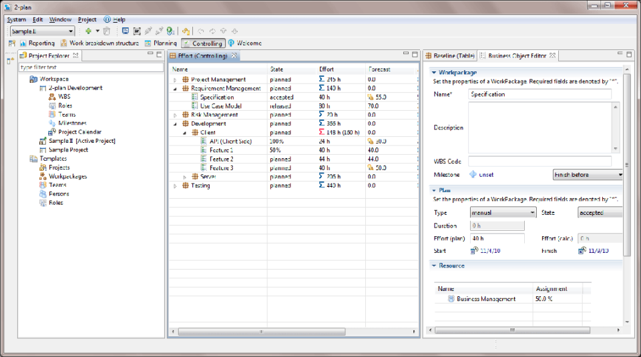Switch to the Planning perspective
Screen dimensions: 641x357
(x=161, y=43)
